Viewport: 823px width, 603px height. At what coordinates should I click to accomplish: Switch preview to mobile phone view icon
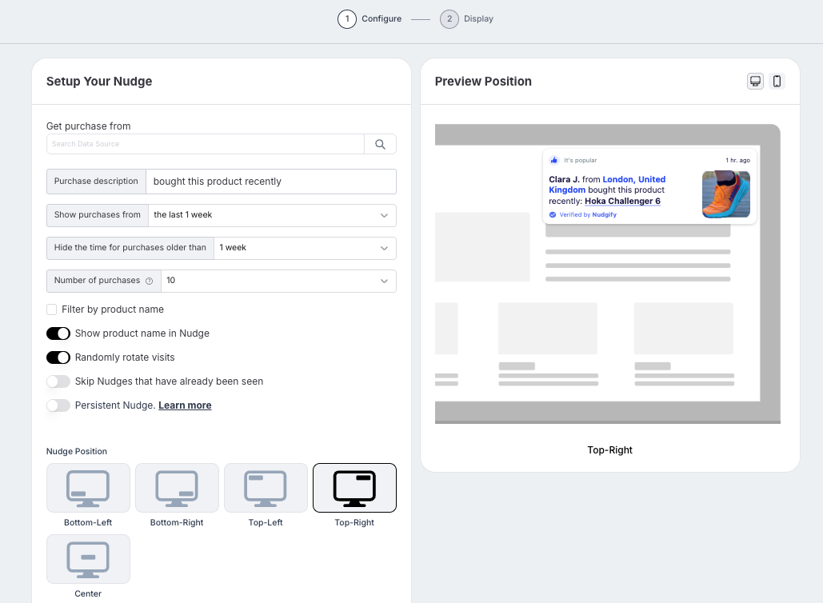coord(777,82)
